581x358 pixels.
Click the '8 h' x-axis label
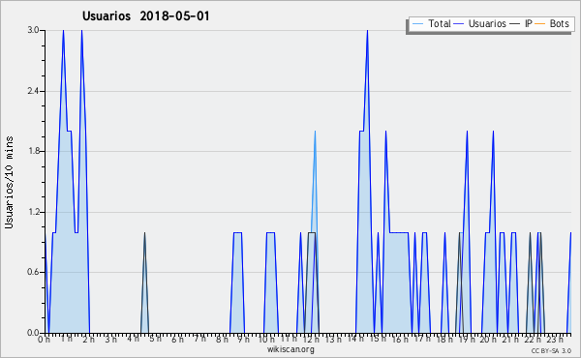tap(222, 340)
